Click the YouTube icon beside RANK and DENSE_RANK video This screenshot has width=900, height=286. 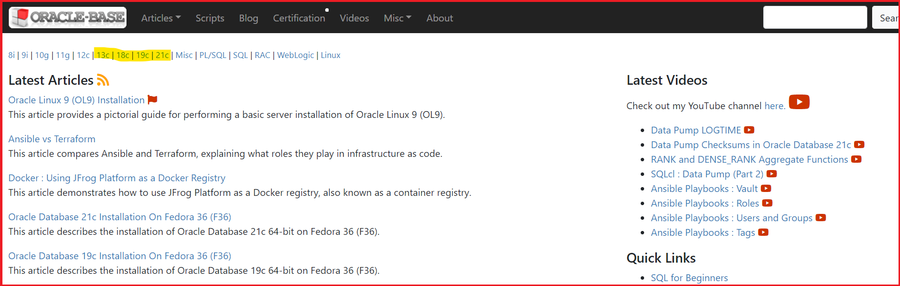pyautogui.click(x=856, y=159)
